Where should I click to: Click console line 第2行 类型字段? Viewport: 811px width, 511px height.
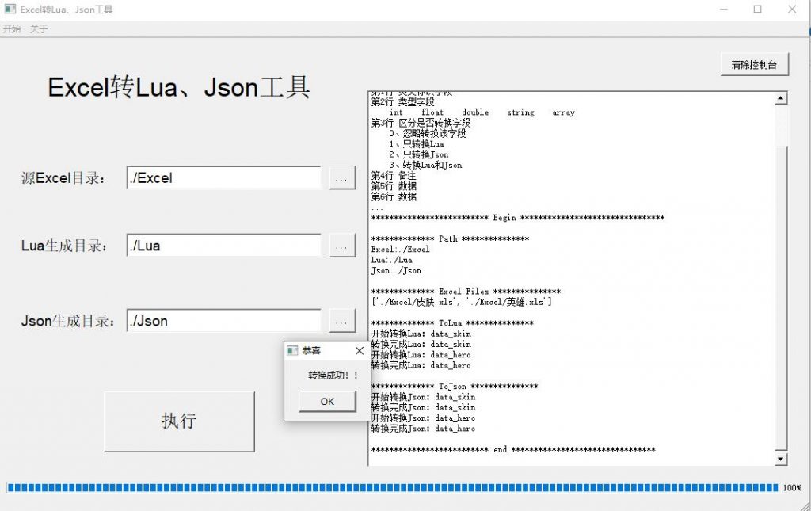(x=402, y=102)
